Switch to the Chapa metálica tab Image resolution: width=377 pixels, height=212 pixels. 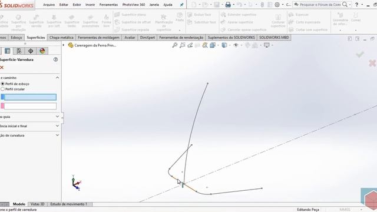pos(61,38)
